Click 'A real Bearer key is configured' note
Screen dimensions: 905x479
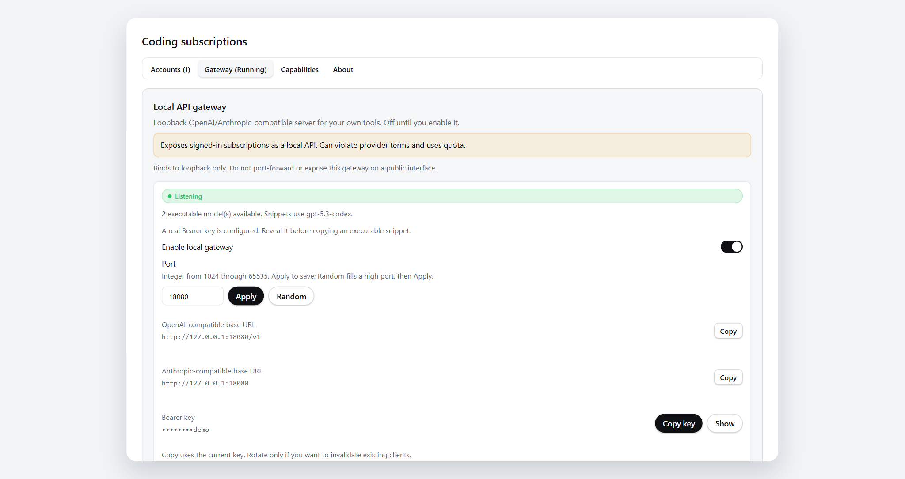[x=286, y=231]
